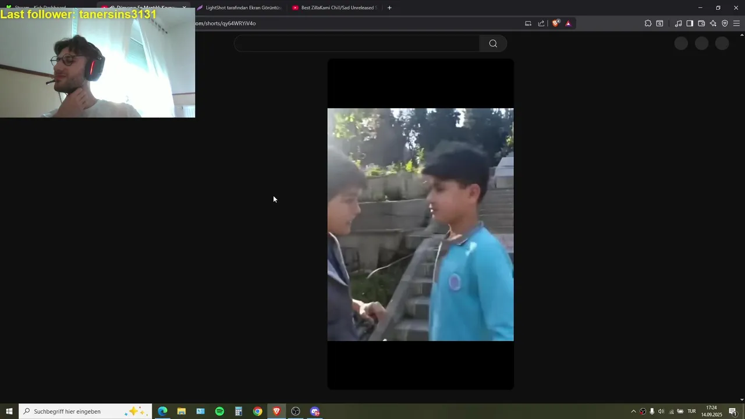Image resolution: width=745 pixels, height=419 pixels.
Task: Click the page scrollbar down arrow
Action: (742, 400)
